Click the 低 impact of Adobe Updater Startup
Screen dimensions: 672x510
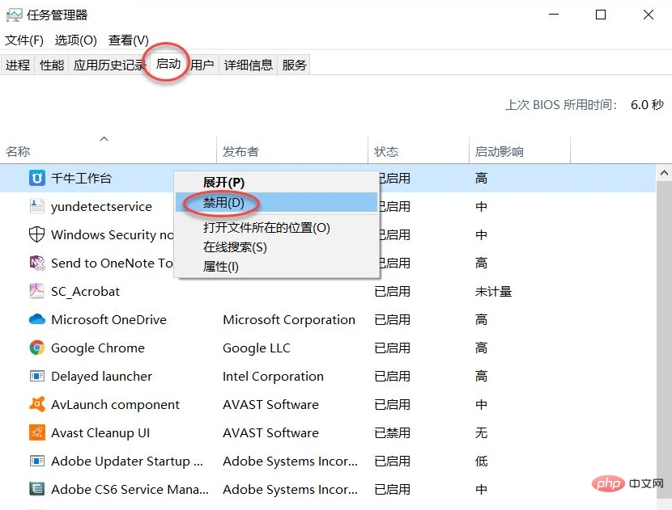click(481, 461)
